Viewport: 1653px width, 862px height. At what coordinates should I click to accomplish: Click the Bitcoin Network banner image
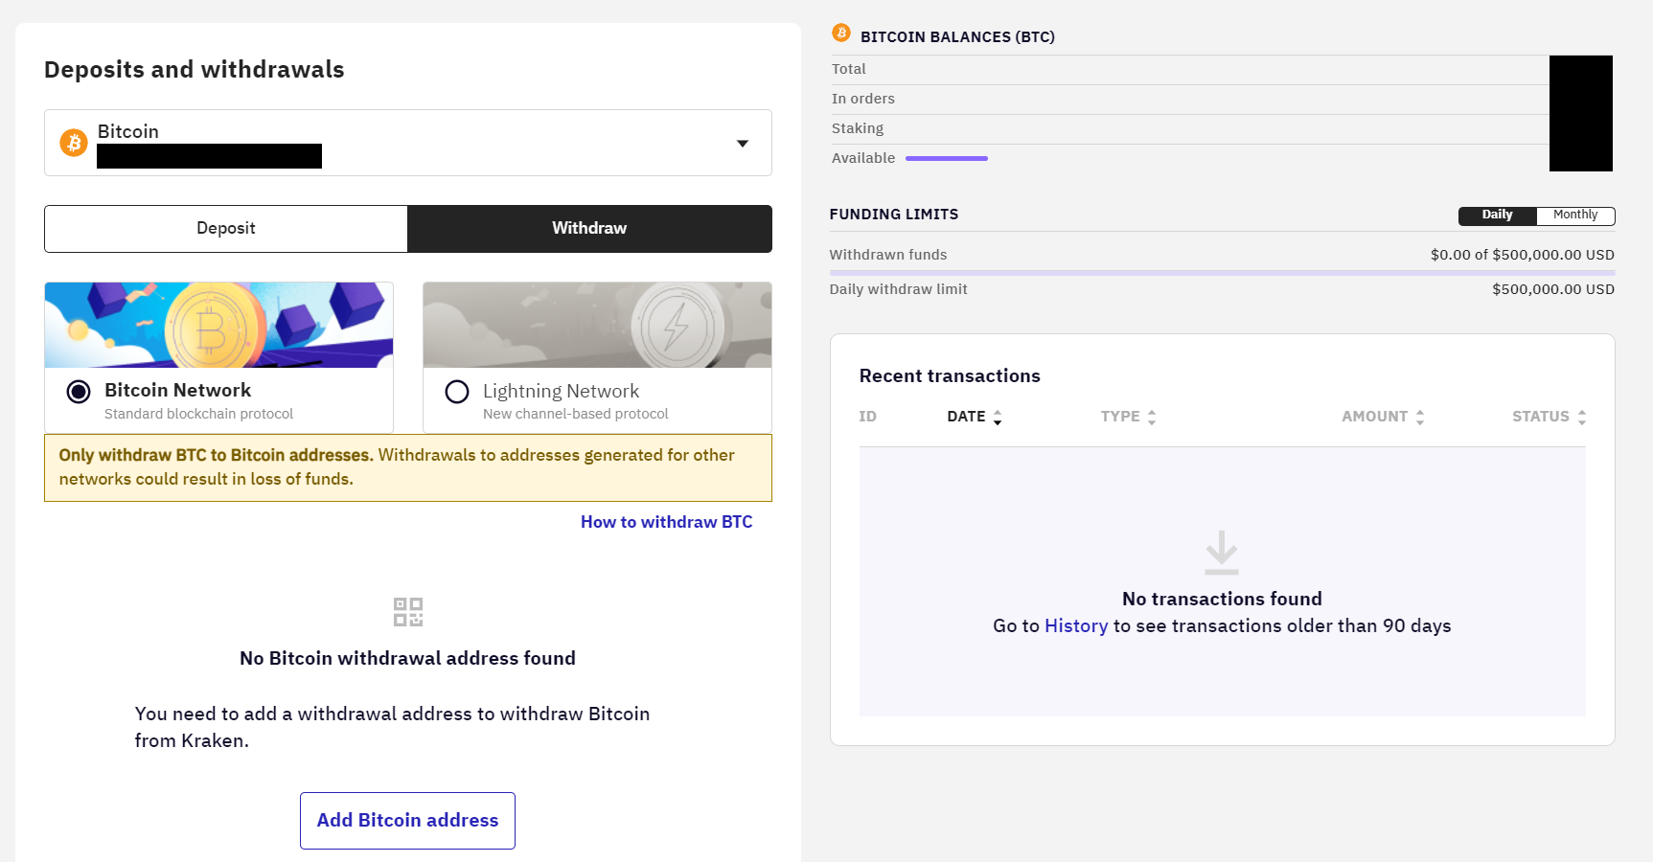pos(218,325)
